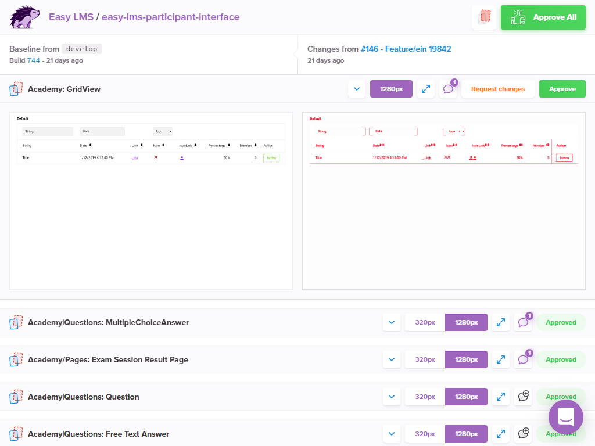Click fullscreen icon for Free Text Answer
Screen dimensions: 595x446
pos(500,434)
